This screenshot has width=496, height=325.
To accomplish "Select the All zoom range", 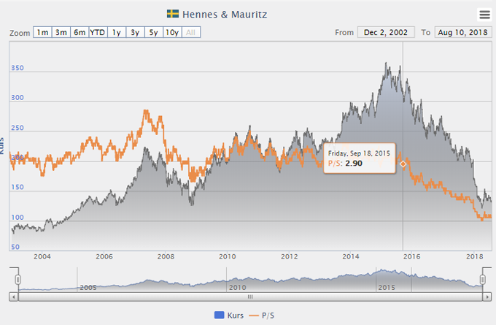I will tap(191, 32).
